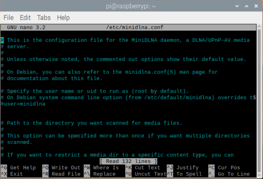Click 'On Debian system command line option' line
Image resolution: width=263 pixels, height=179 pixels.
[128, 97]
